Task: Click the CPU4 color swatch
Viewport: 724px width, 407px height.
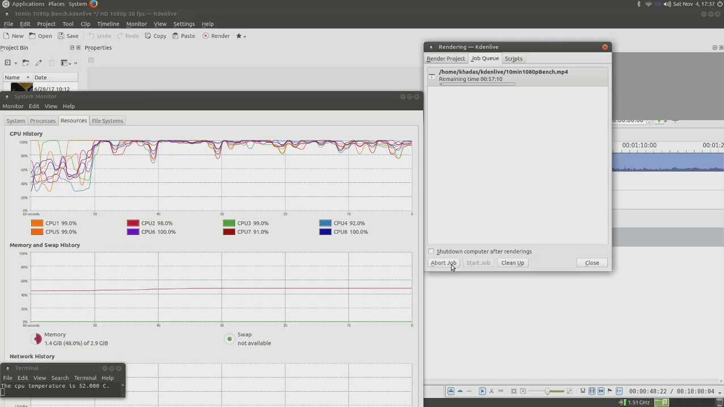Action: tap(325, 223)
